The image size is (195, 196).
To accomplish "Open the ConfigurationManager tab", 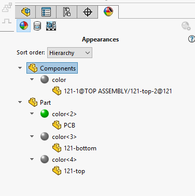I will click(67, 12).
